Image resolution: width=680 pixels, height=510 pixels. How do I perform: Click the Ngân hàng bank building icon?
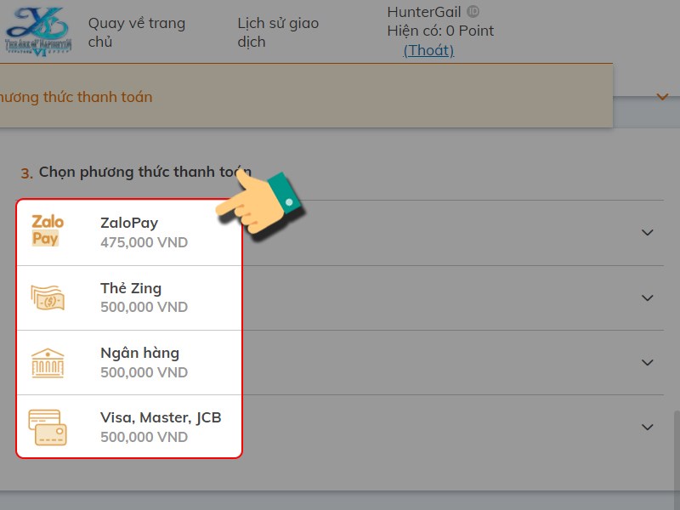click(48, 362)
